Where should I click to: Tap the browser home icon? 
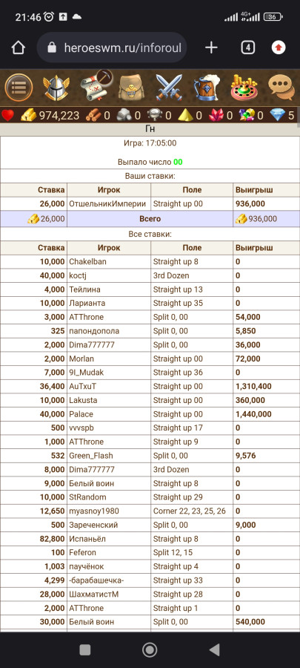tap(19, 48)
